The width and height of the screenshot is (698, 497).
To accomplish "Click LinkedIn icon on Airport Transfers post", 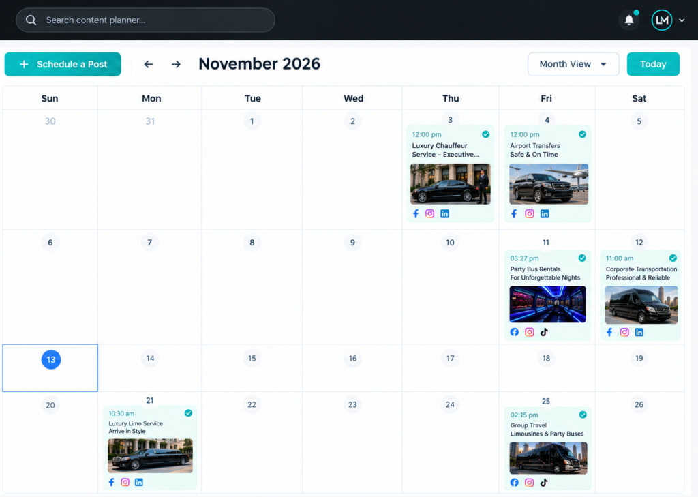I will (545, 214).
